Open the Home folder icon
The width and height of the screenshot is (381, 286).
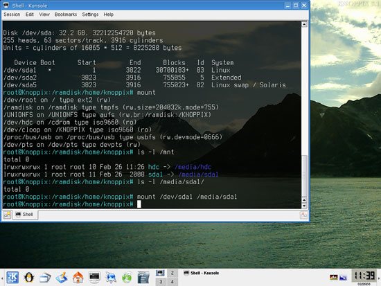point(78,277)
